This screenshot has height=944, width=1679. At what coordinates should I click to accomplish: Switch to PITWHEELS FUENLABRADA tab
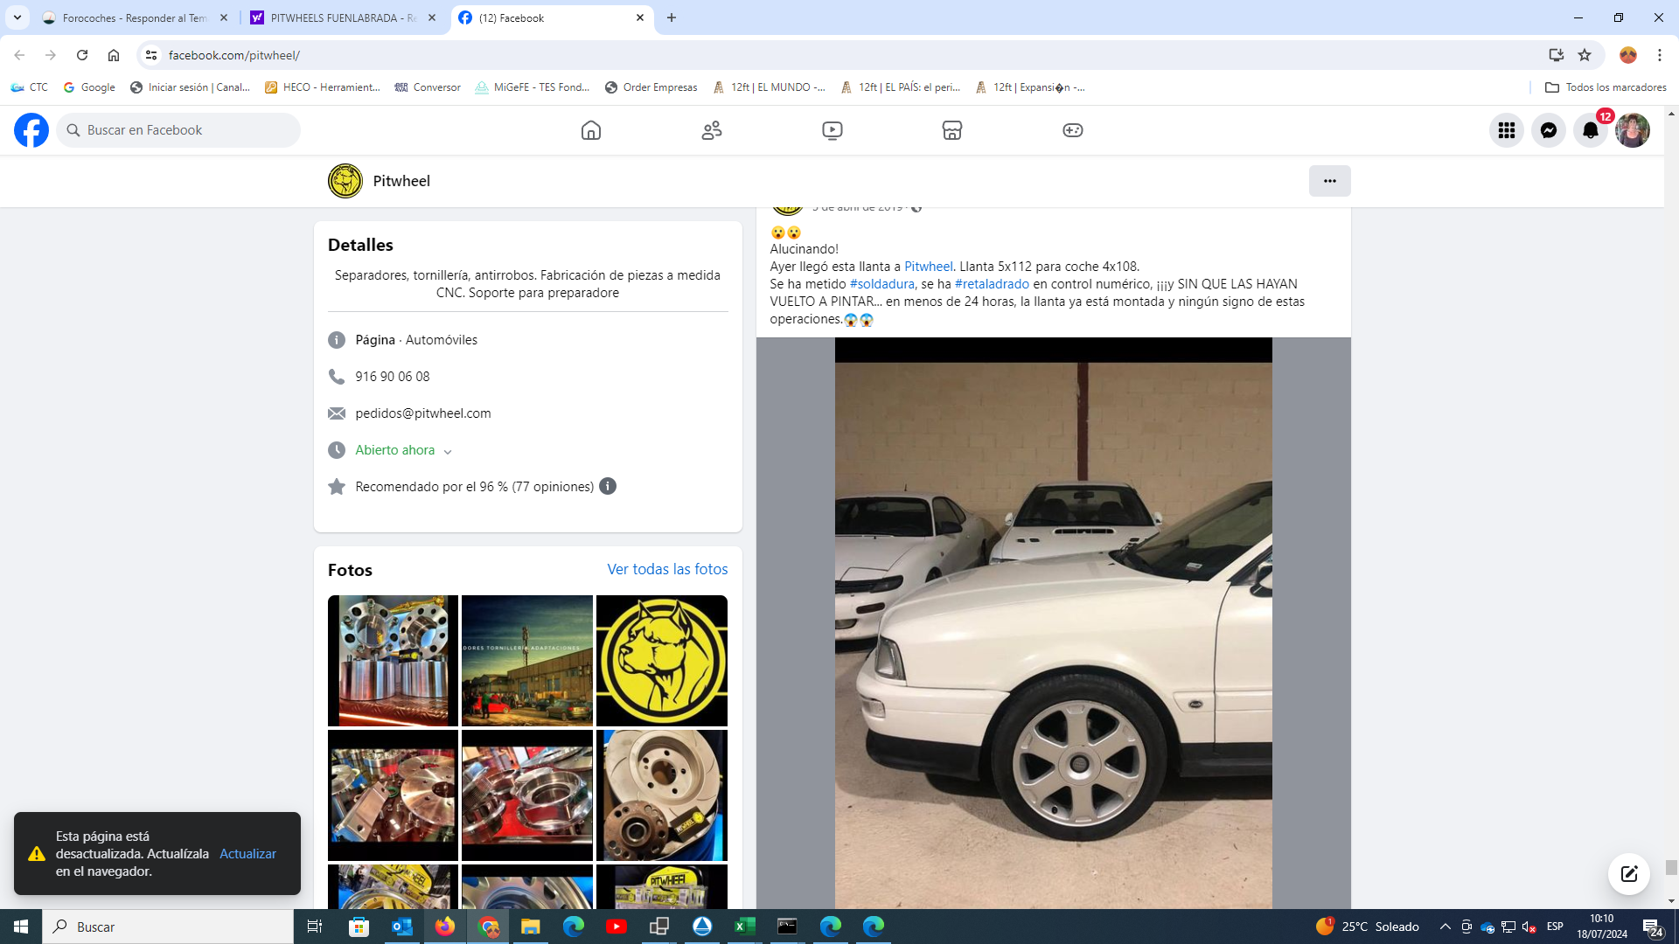click(x=344, y=17)
